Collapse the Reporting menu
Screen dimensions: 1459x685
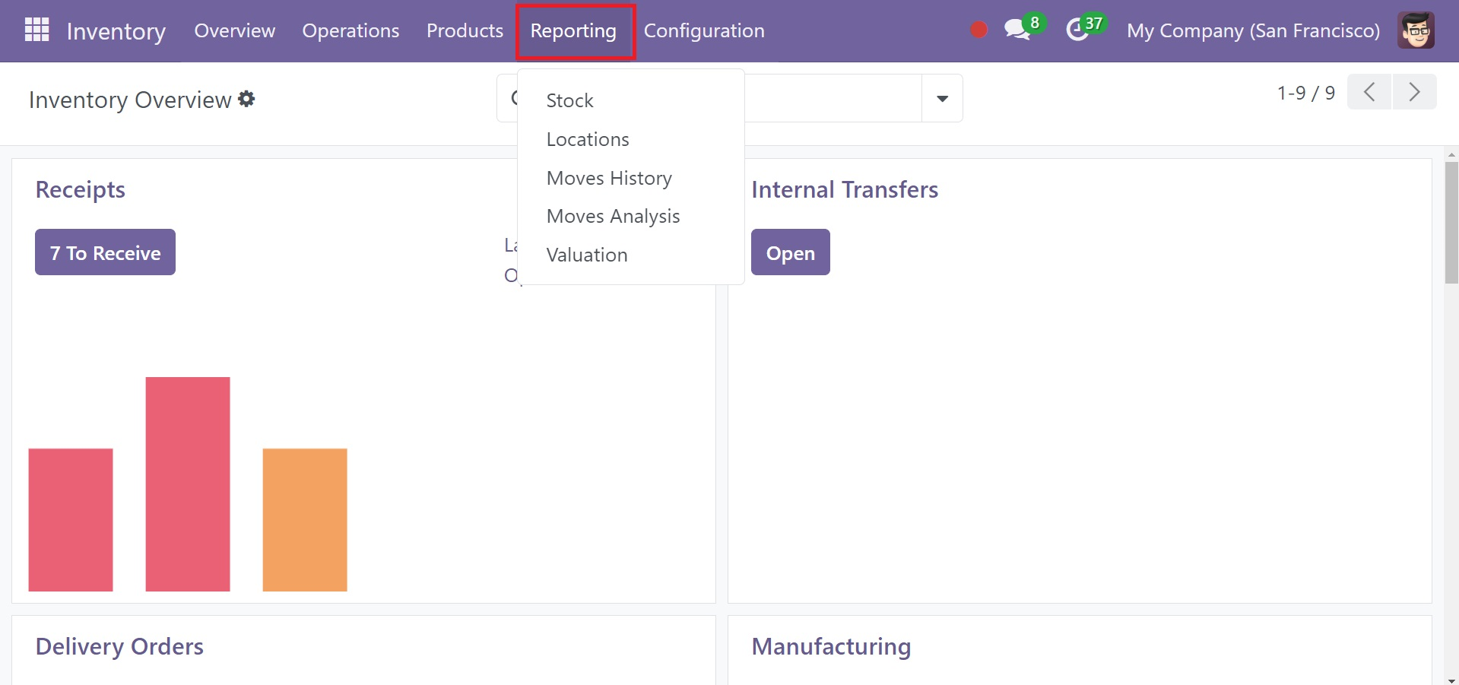(x=574, y=31)
